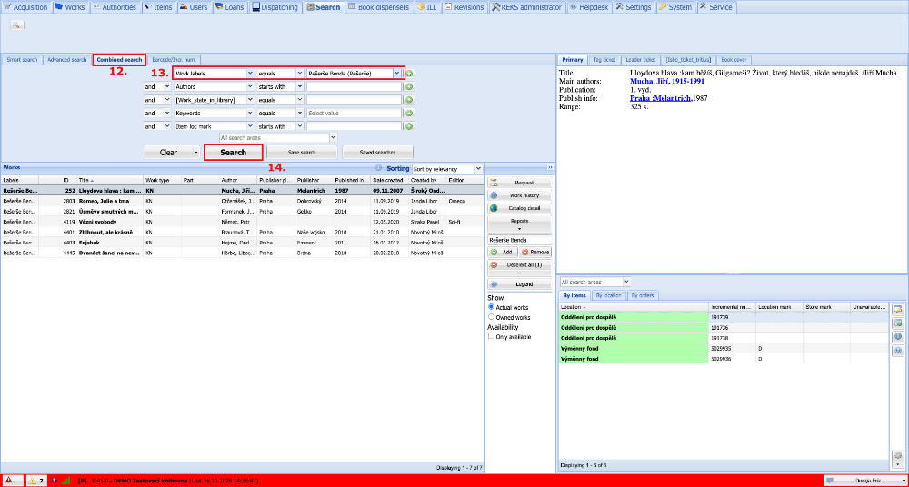Open Sort by relevancy dropdown

[x=478, y=169]
